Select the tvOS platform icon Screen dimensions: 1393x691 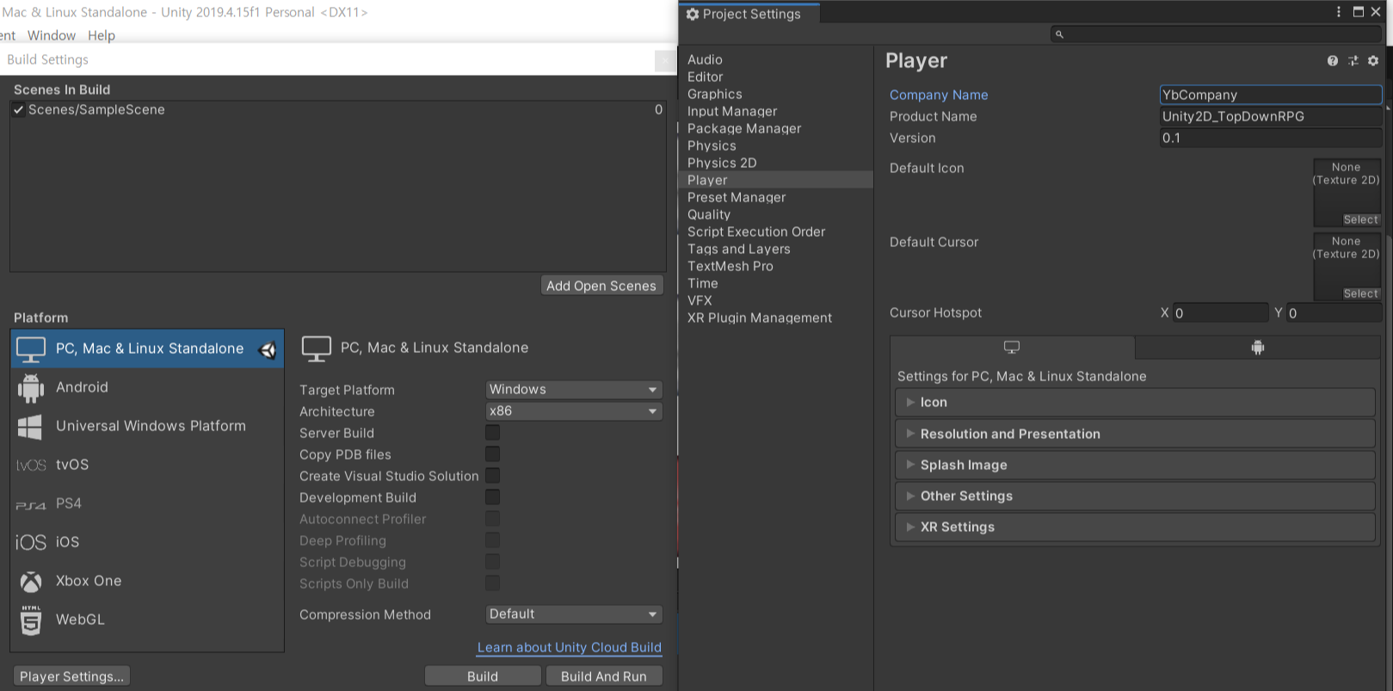[x=31, y=466]
